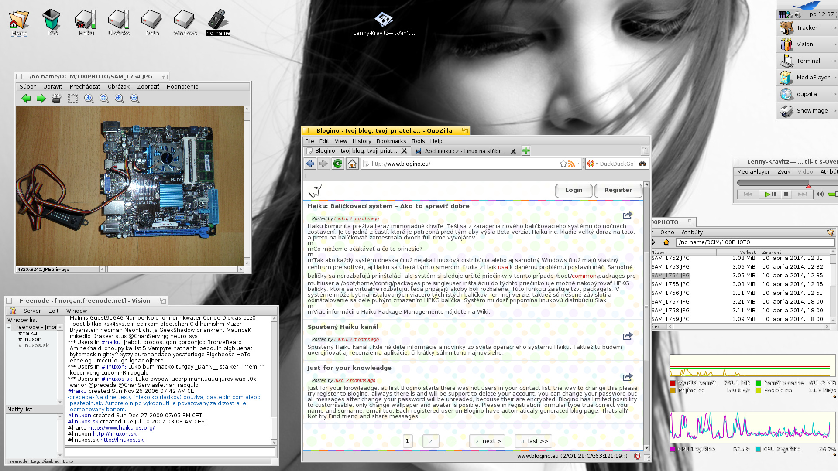Click the Login button on Blogino
This screenshot has height=471, width=838.
coord(574,190)
